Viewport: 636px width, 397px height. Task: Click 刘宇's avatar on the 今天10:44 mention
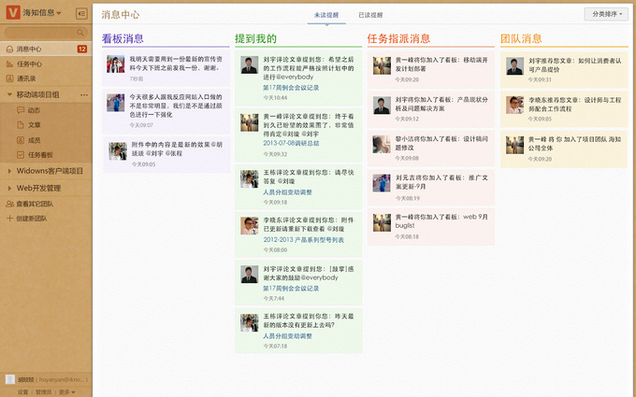(249, 64)
